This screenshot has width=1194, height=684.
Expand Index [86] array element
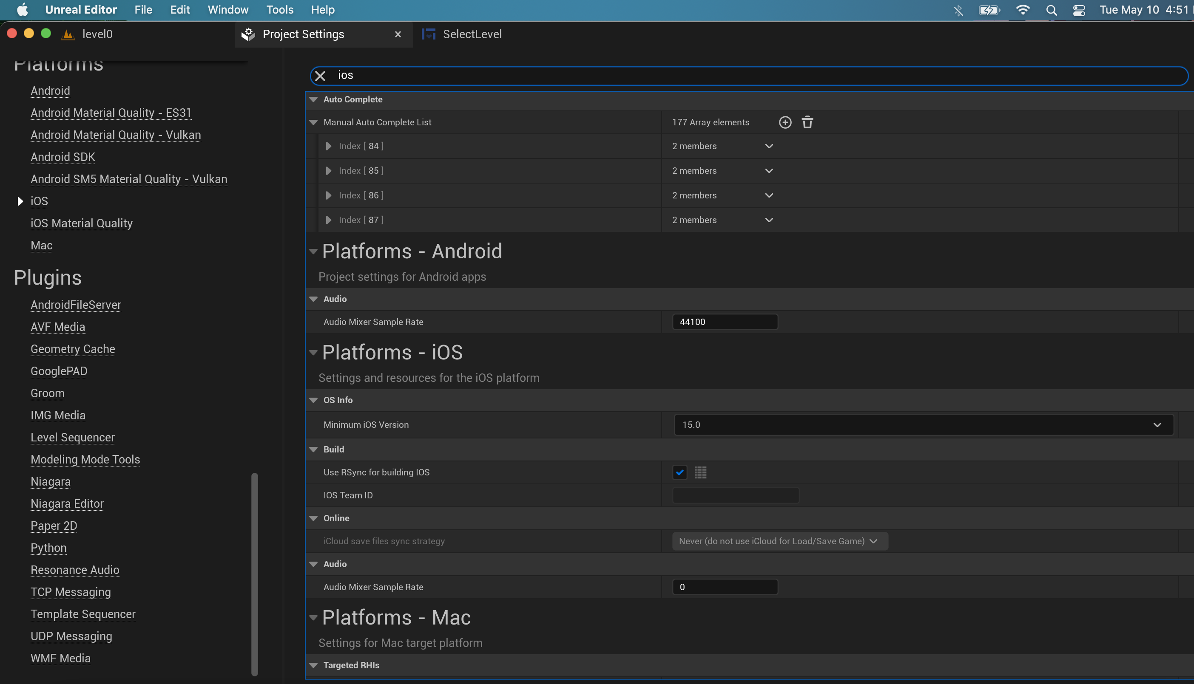click(329, 195)
